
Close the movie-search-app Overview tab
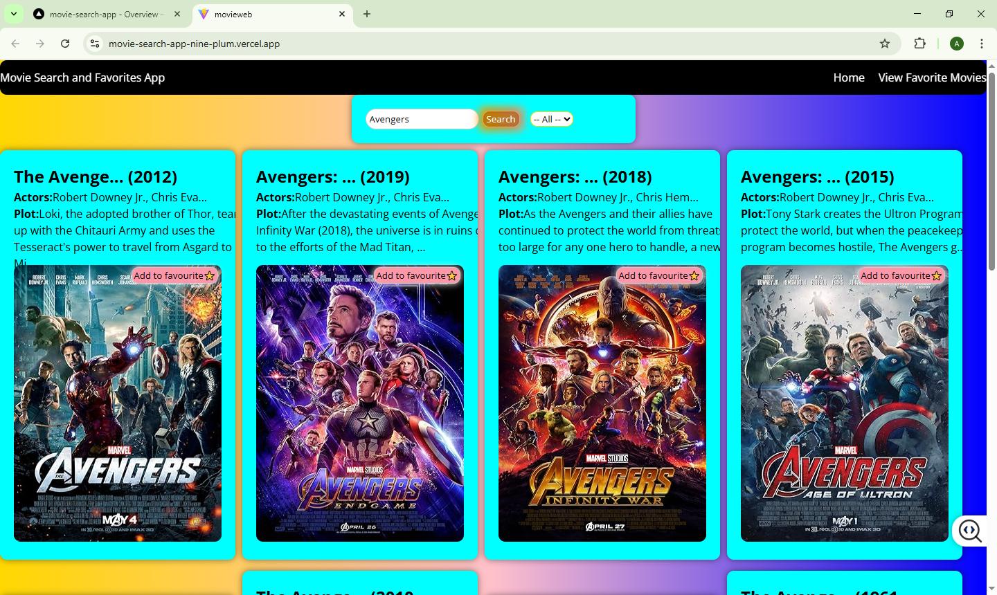coord(177,14)
